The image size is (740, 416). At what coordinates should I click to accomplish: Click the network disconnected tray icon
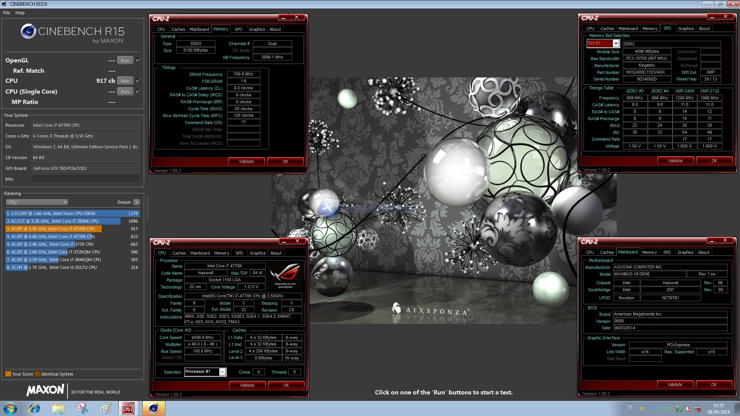tap(698, 409)
